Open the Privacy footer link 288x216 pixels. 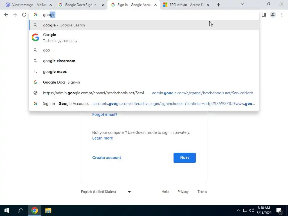point(183,192)
